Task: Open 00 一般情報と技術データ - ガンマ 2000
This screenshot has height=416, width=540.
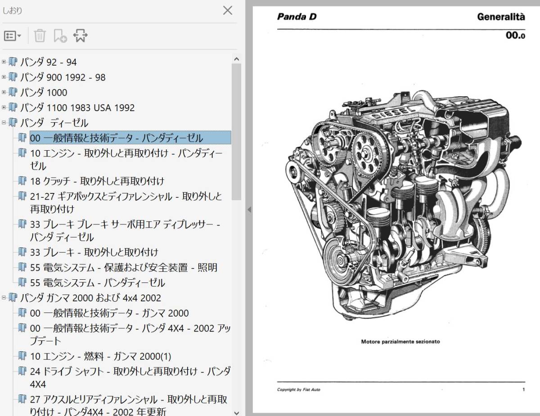Action: coord(109,313)
